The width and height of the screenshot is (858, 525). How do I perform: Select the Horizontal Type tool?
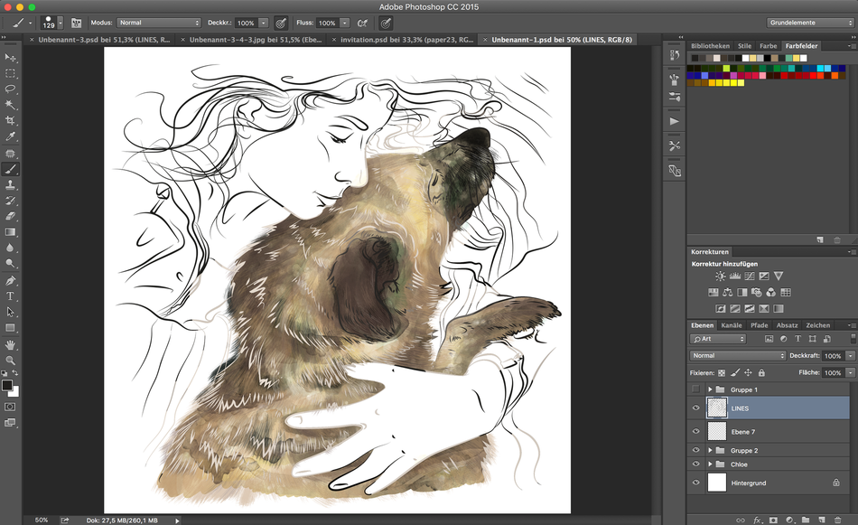[10, 296]
